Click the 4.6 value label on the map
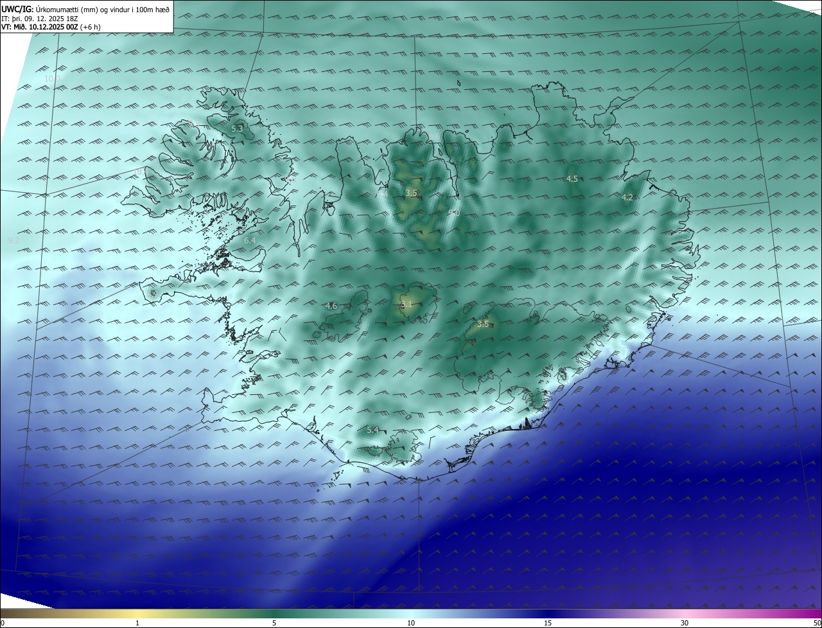 [x=331, y=306]
